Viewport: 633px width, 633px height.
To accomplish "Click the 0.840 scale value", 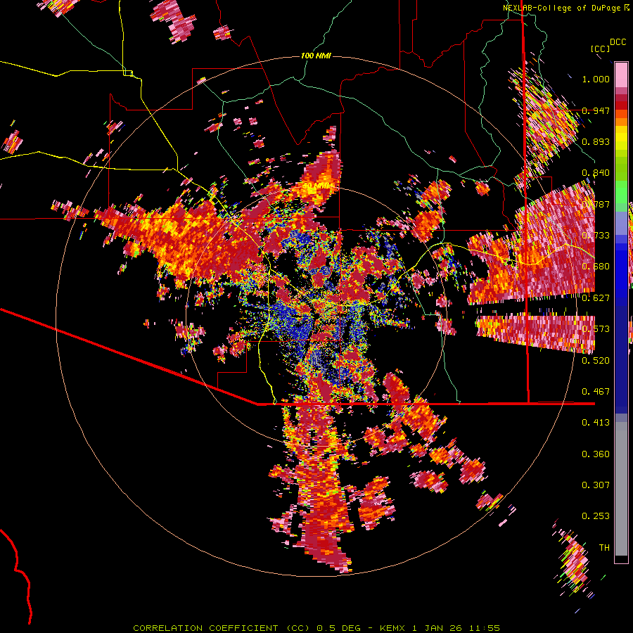I will click(x=596, y=173).
